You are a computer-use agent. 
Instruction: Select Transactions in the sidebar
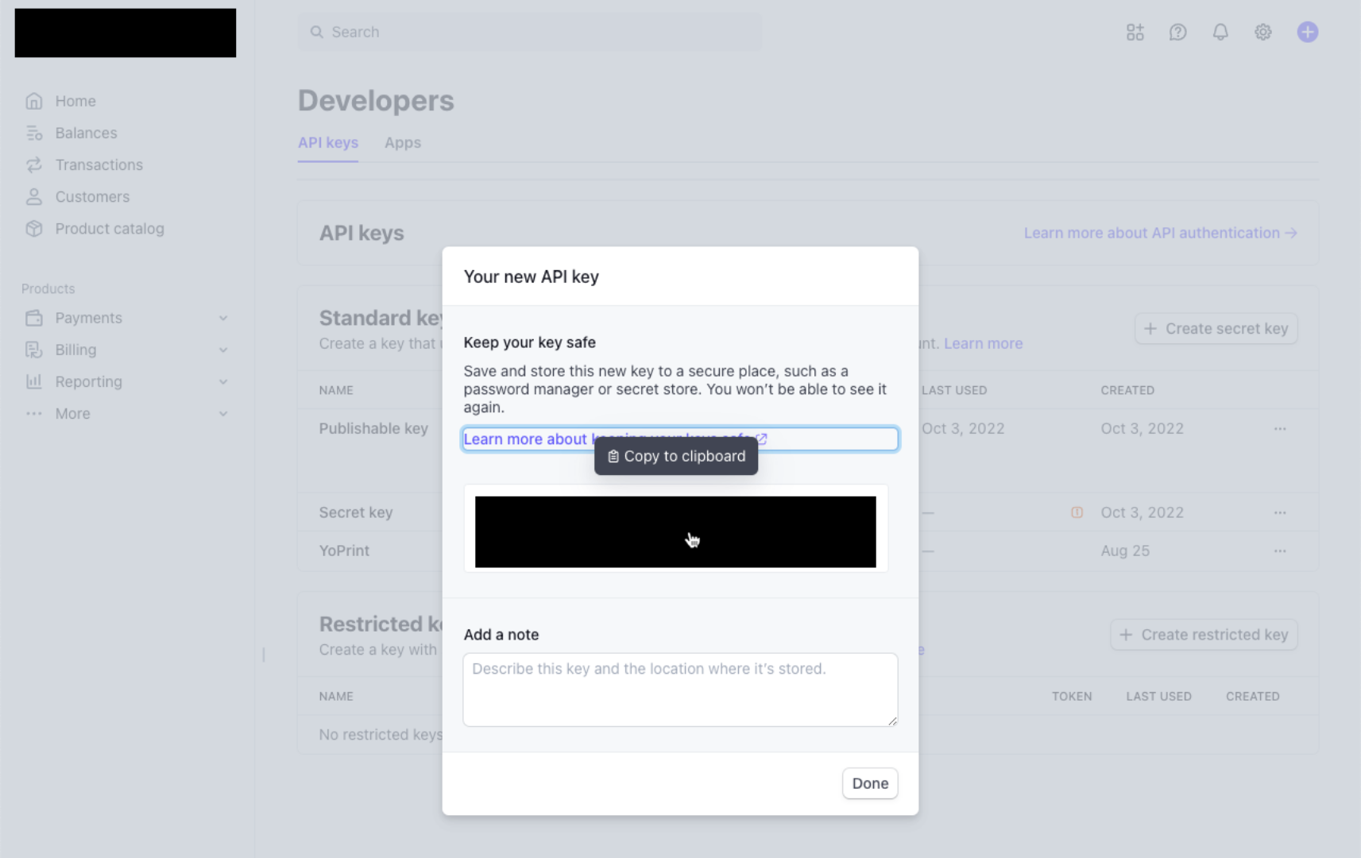(99, 164)
